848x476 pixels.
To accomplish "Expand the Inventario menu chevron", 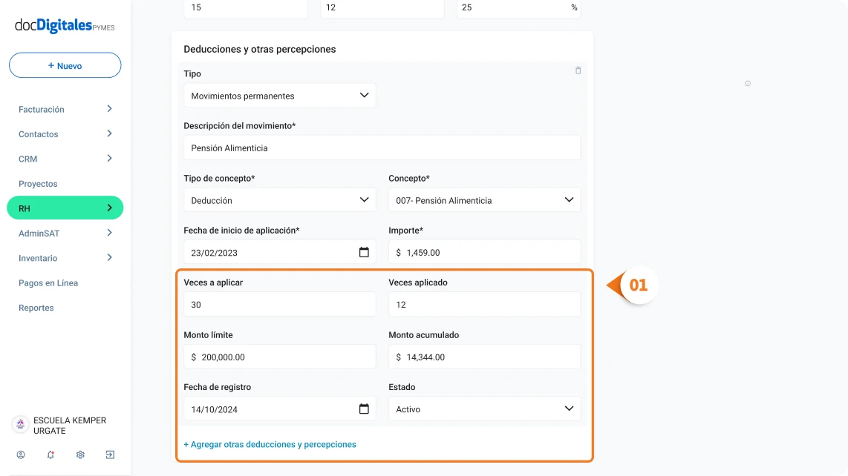I will click(109, 258).
